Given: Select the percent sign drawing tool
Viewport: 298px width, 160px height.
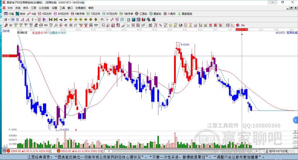Looking at the screenshot, I should (160, 25).
